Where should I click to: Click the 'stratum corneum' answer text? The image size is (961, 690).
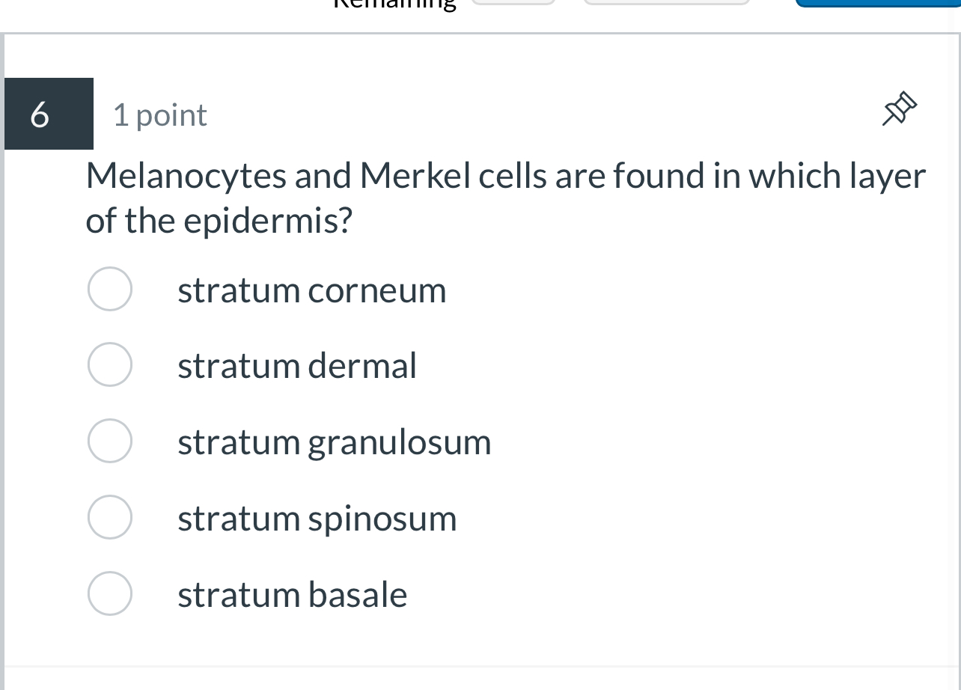(x=311, y=290)
